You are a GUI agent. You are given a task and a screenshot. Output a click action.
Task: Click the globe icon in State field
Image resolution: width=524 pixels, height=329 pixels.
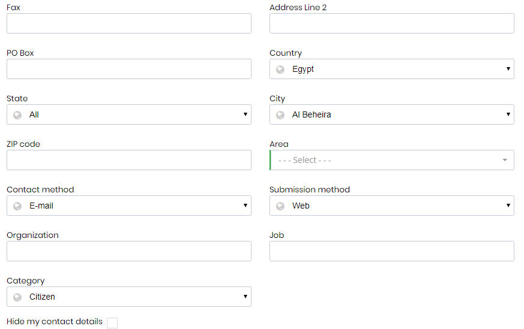(x=17, y=115)
